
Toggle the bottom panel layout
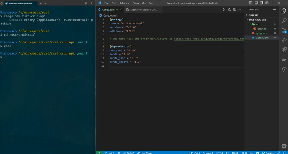[256, 3]
